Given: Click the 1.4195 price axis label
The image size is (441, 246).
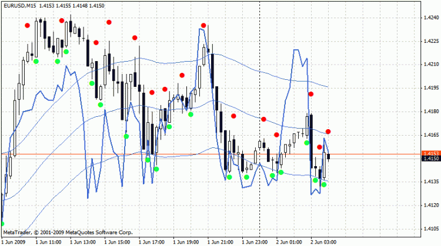Looking at the screenshot, I should point(430,88).
